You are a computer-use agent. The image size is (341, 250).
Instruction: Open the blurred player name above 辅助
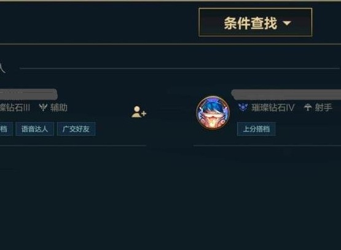tap(28, 94)
